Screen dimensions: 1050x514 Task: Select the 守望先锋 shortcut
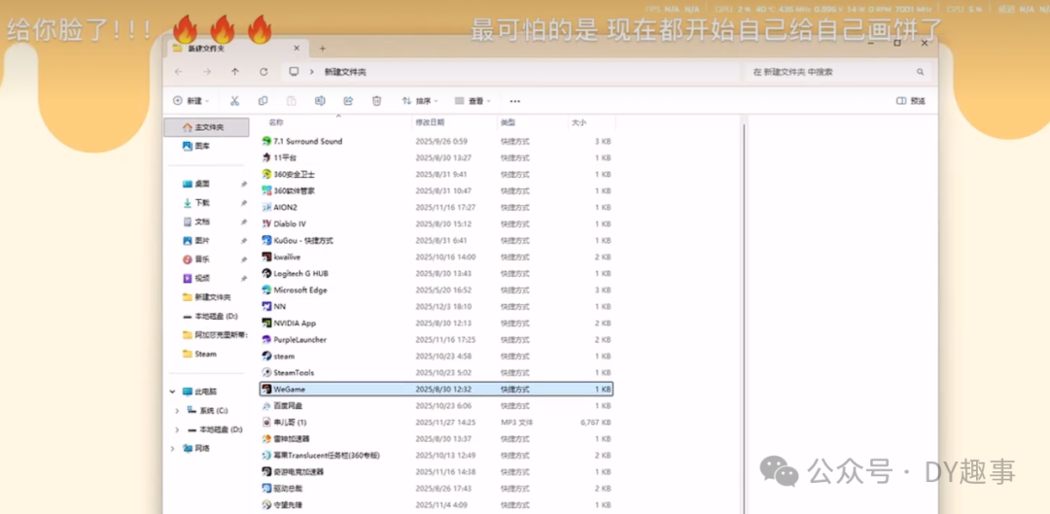tap(437, 504)
